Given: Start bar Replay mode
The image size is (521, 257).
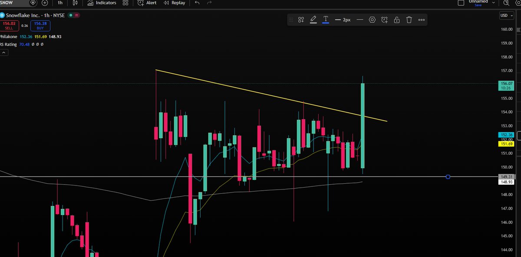Looking at the screenshot, I should [x=174, y=3].
